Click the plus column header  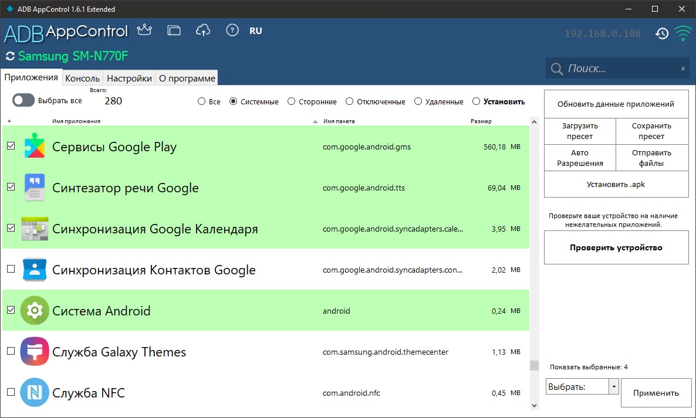9,121
